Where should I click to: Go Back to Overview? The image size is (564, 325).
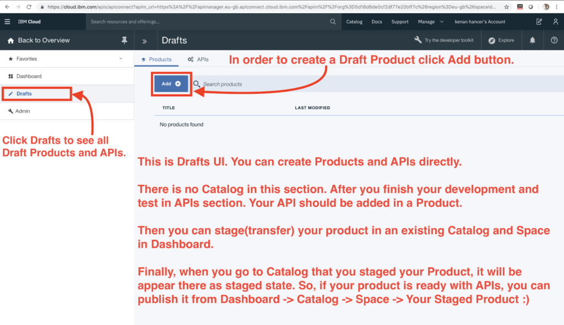(x=44, y=40)
